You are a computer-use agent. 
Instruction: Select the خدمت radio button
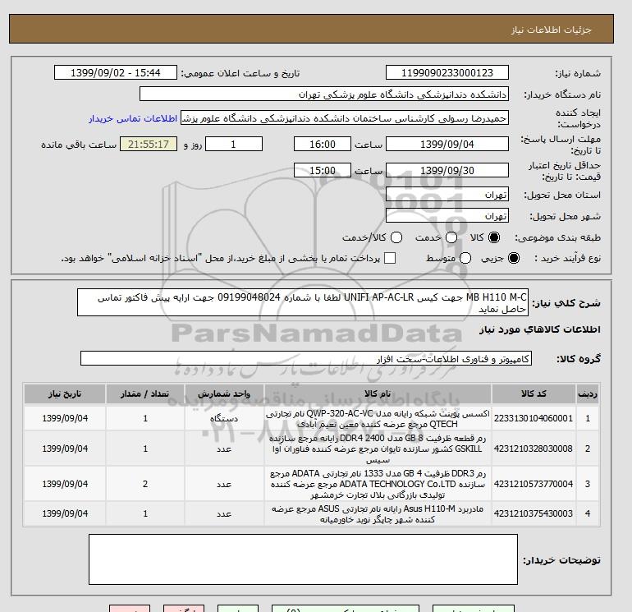pos(451,237)
